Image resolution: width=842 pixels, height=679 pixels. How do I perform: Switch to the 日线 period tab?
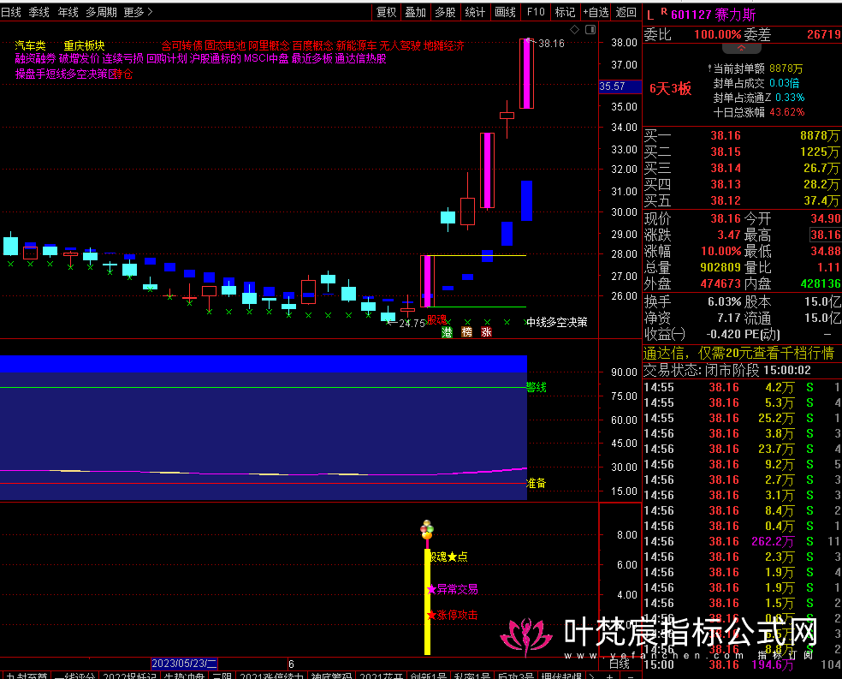[x=11, y=12]
